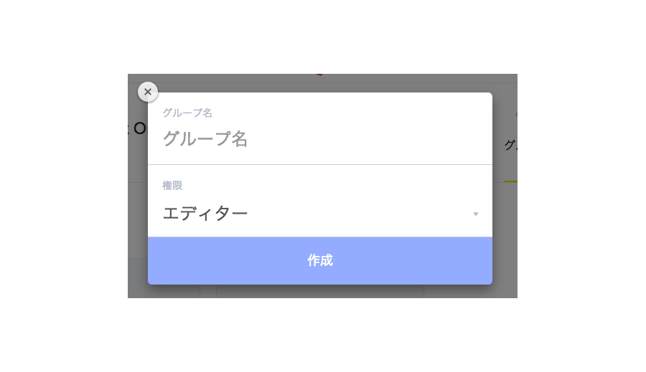Select the yellow tab underline on the right edge
646x372 pixels.
click(510, 181)
